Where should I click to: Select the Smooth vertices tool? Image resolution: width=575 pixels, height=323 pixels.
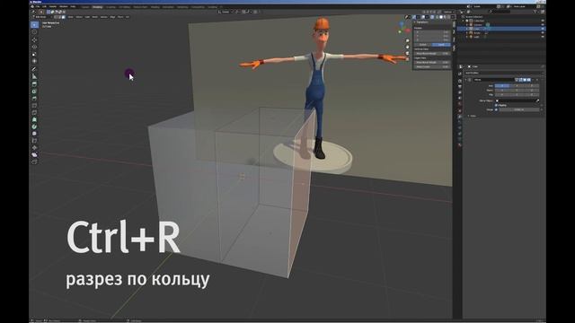[x=34, y=134]
